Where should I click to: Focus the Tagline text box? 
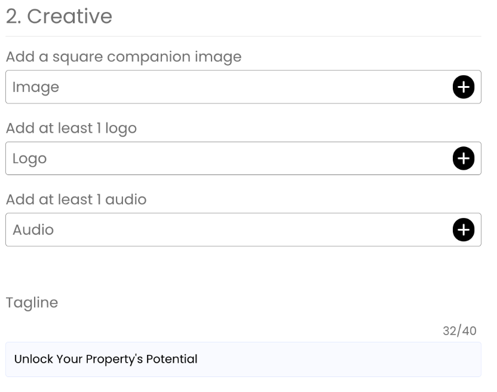coord(243,359)
